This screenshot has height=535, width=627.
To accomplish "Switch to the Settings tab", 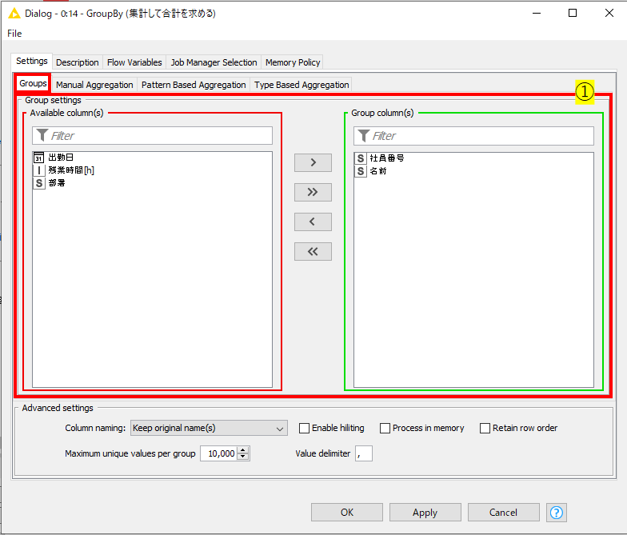I will click(x=32, y=61).
